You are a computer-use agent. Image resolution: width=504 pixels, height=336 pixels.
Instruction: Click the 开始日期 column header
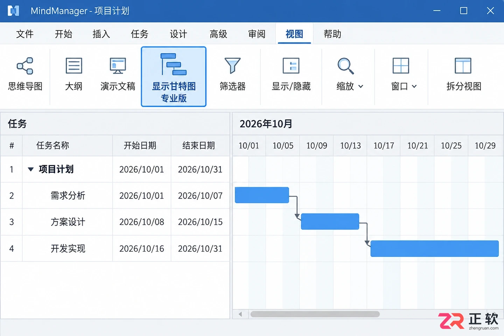pos(142,146)
